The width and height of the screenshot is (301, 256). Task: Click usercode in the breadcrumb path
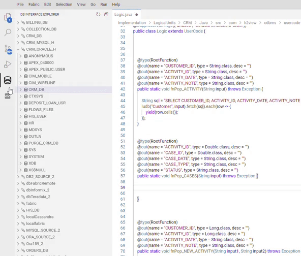pyautogui.click(x=292, y=23)
